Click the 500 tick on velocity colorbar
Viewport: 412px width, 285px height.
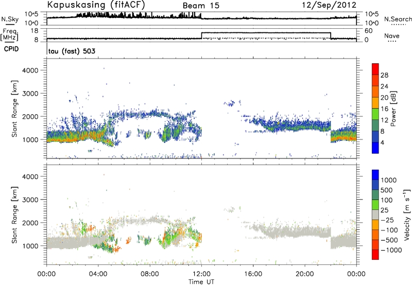[387, 190]
